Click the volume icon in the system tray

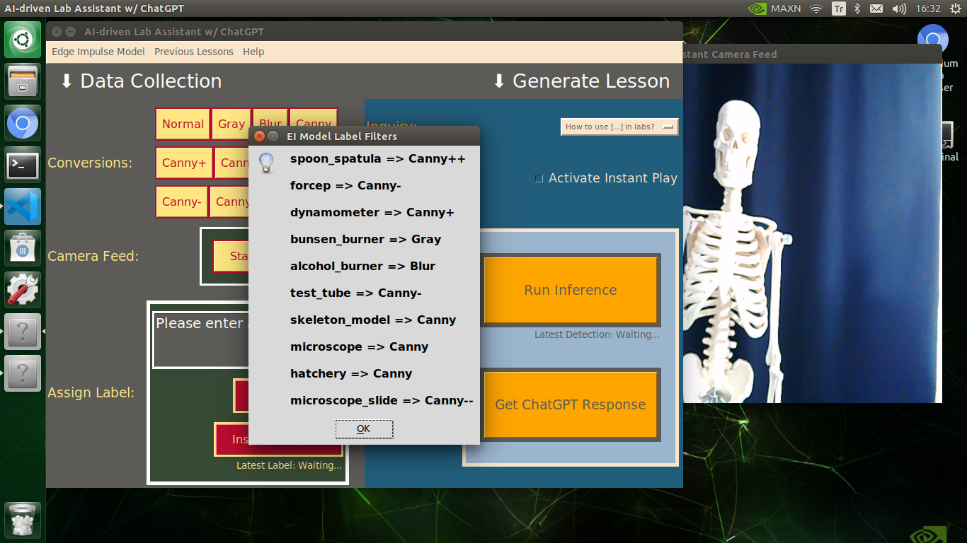click(898, 9)
